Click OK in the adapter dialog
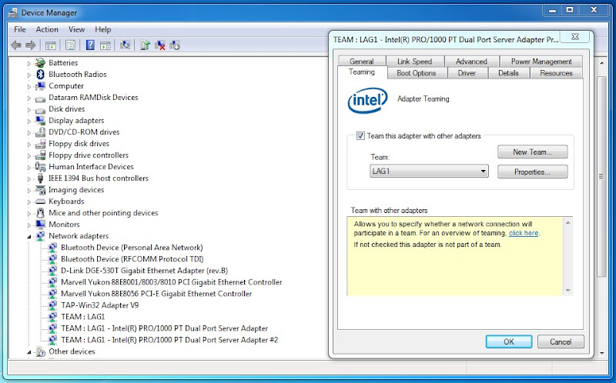The width and height of the screenshot is (616, 383). pyautogui.click(x=509, y=341)
